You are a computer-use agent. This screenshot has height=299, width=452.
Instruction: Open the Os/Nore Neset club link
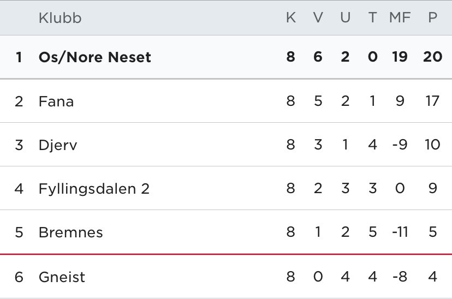point(94,57)
